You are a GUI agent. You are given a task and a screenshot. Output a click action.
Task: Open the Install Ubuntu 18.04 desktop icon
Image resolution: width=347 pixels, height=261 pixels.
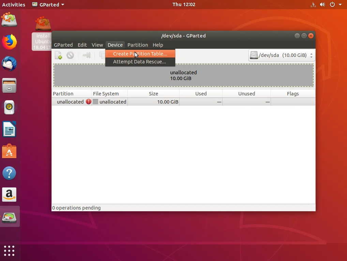[43, 33]
